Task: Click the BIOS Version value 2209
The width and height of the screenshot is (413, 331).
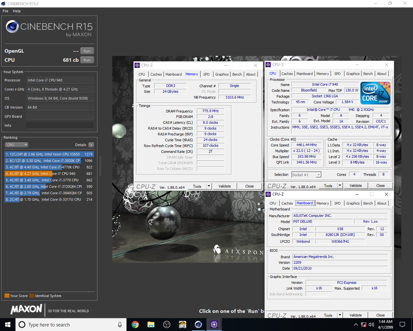Action: (x=340, y=262)
